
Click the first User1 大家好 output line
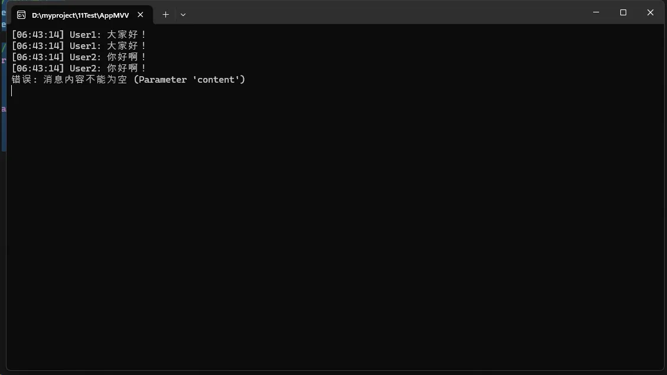click(79, 35)
